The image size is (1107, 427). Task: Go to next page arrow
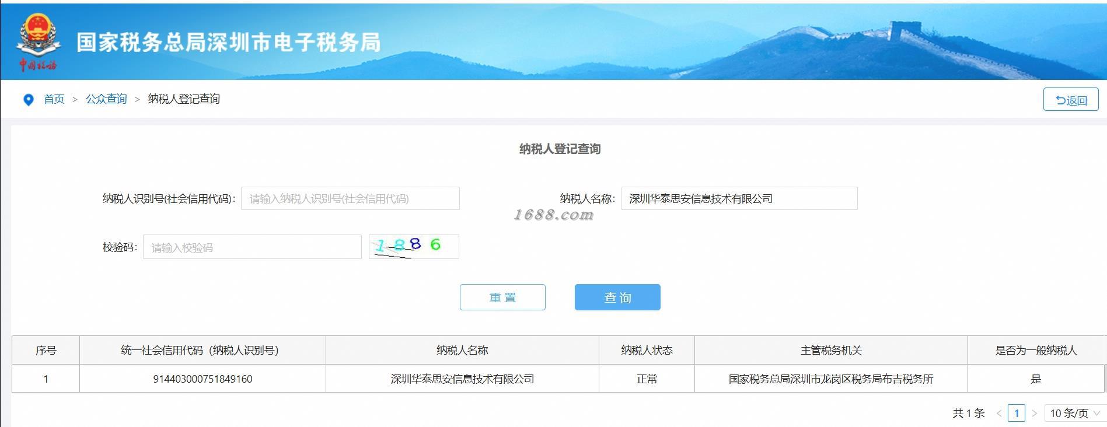tap(1034, 413)
